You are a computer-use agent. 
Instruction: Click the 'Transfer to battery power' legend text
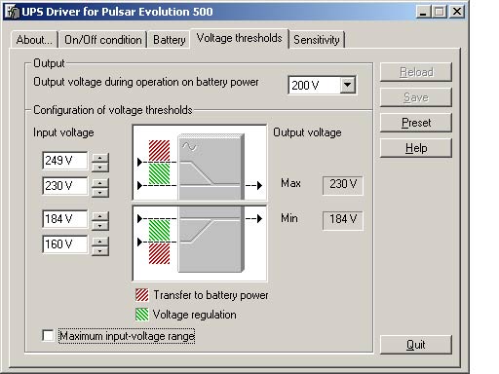(211, 295)
